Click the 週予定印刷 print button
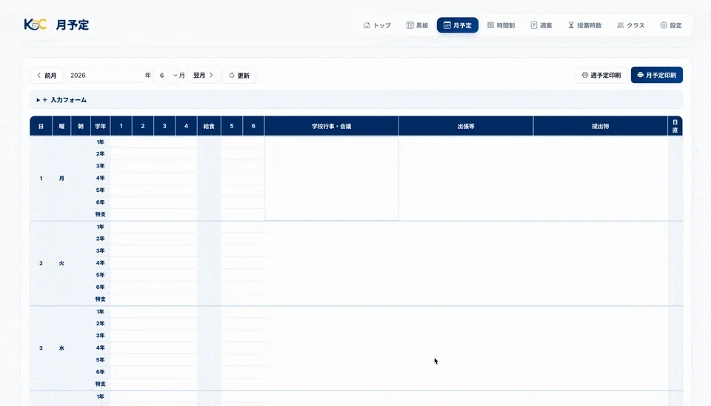This screenshot has width=711, height=406. pyautogui.click(x=601, y=76)
